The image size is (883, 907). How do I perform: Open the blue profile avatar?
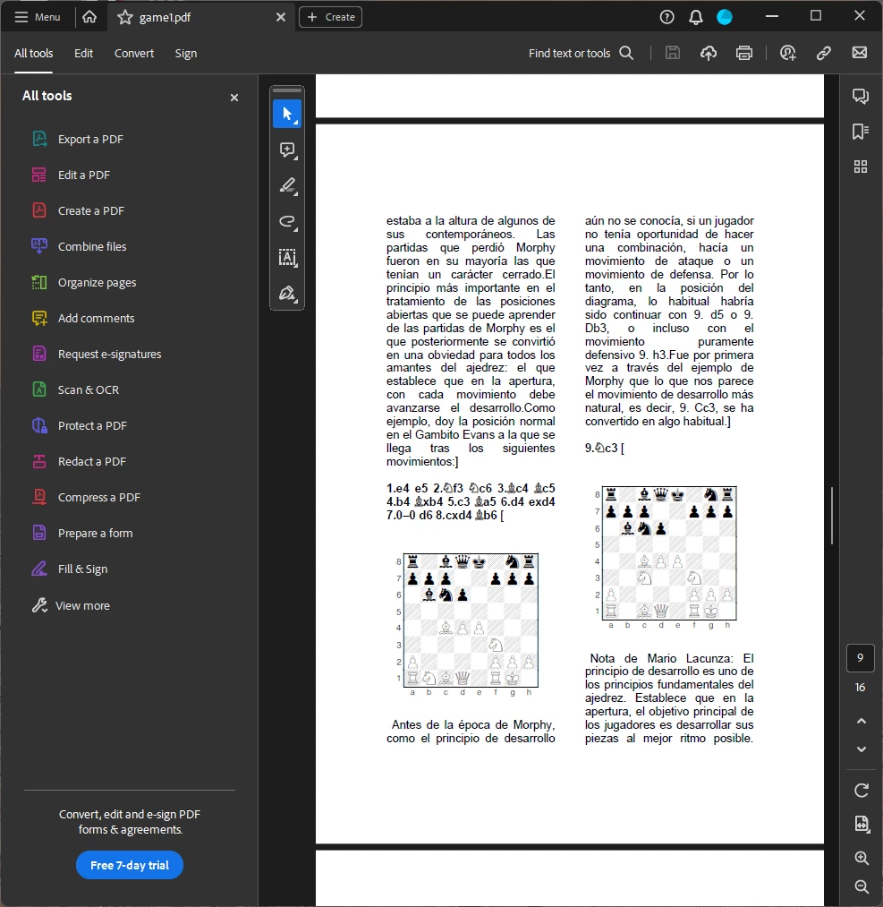(x=725, y=17)
